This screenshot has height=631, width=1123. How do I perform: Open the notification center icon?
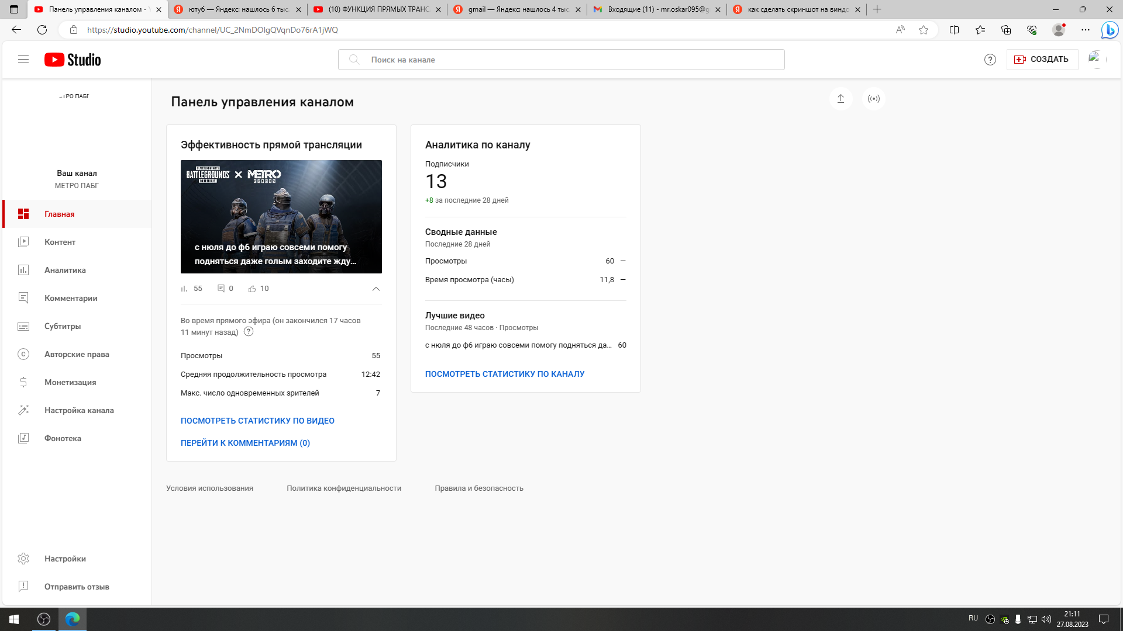click(x=1104, y=619)
